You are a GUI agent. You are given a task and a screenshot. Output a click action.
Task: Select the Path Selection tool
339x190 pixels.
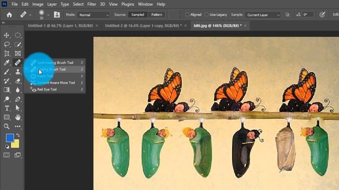coord(17,108)
